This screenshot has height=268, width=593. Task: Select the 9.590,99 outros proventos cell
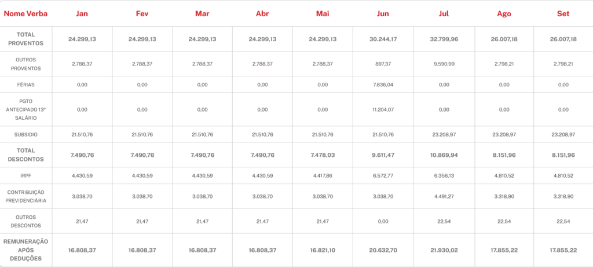tap(443, 64)
